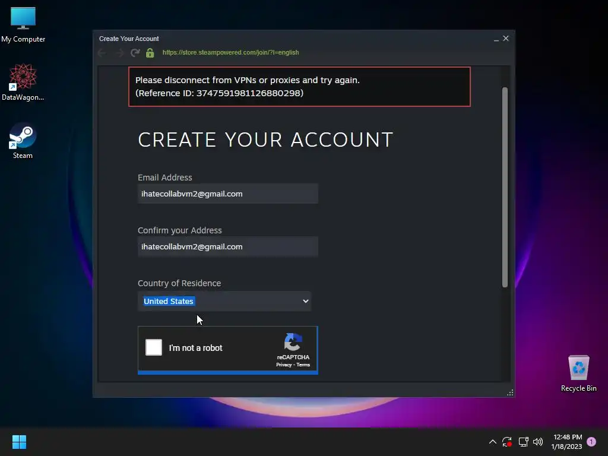The width and height of the screenshot is (608, 456).
Task: Click the VPN error reference ID text
Action: [x=220, y=93]
